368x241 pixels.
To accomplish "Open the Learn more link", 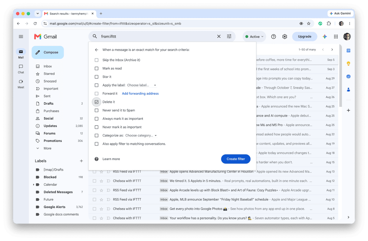I will pyautogui.click(x=111, y=159).
